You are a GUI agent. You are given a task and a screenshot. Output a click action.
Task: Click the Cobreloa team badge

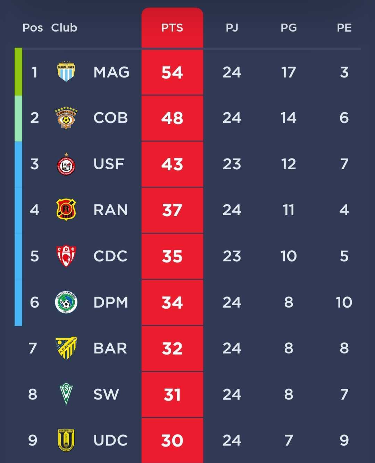(67, 117)
